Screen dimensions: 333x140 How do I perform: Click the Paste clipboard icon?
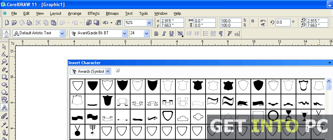53,23
